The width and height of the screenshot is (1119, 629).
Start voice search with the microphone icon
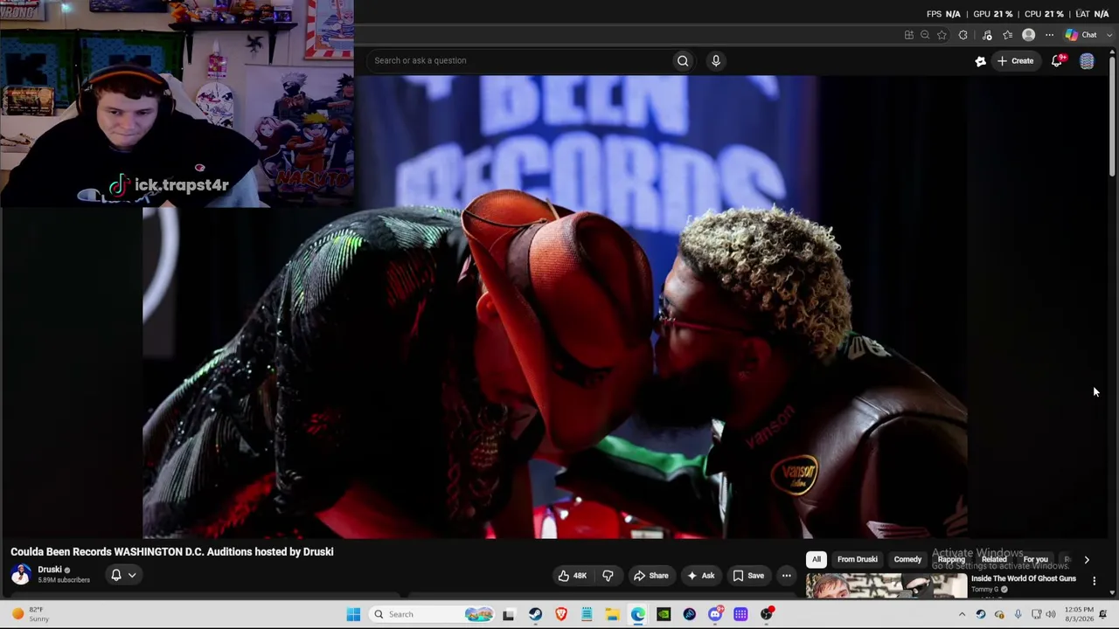pyautogui.click(x=715, y=60)
